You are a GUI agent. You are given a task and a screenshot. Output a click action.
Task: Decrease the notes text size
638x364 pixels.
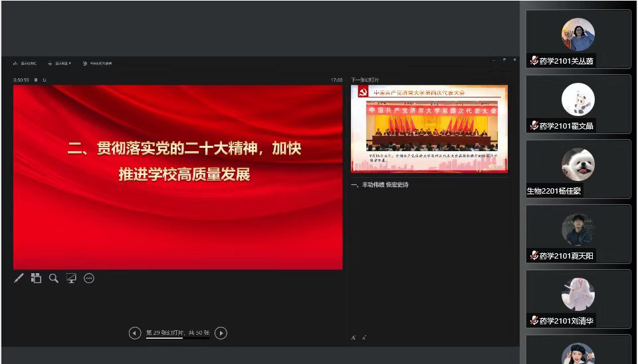point(364,337)
